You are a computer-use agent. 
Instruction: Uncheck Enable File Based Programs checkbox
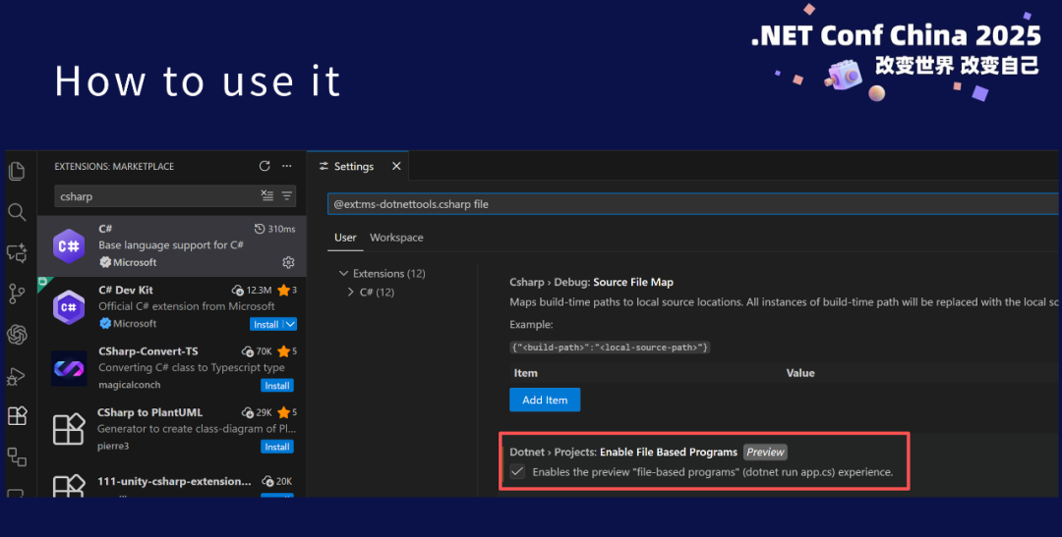click(x=517, y=471)
